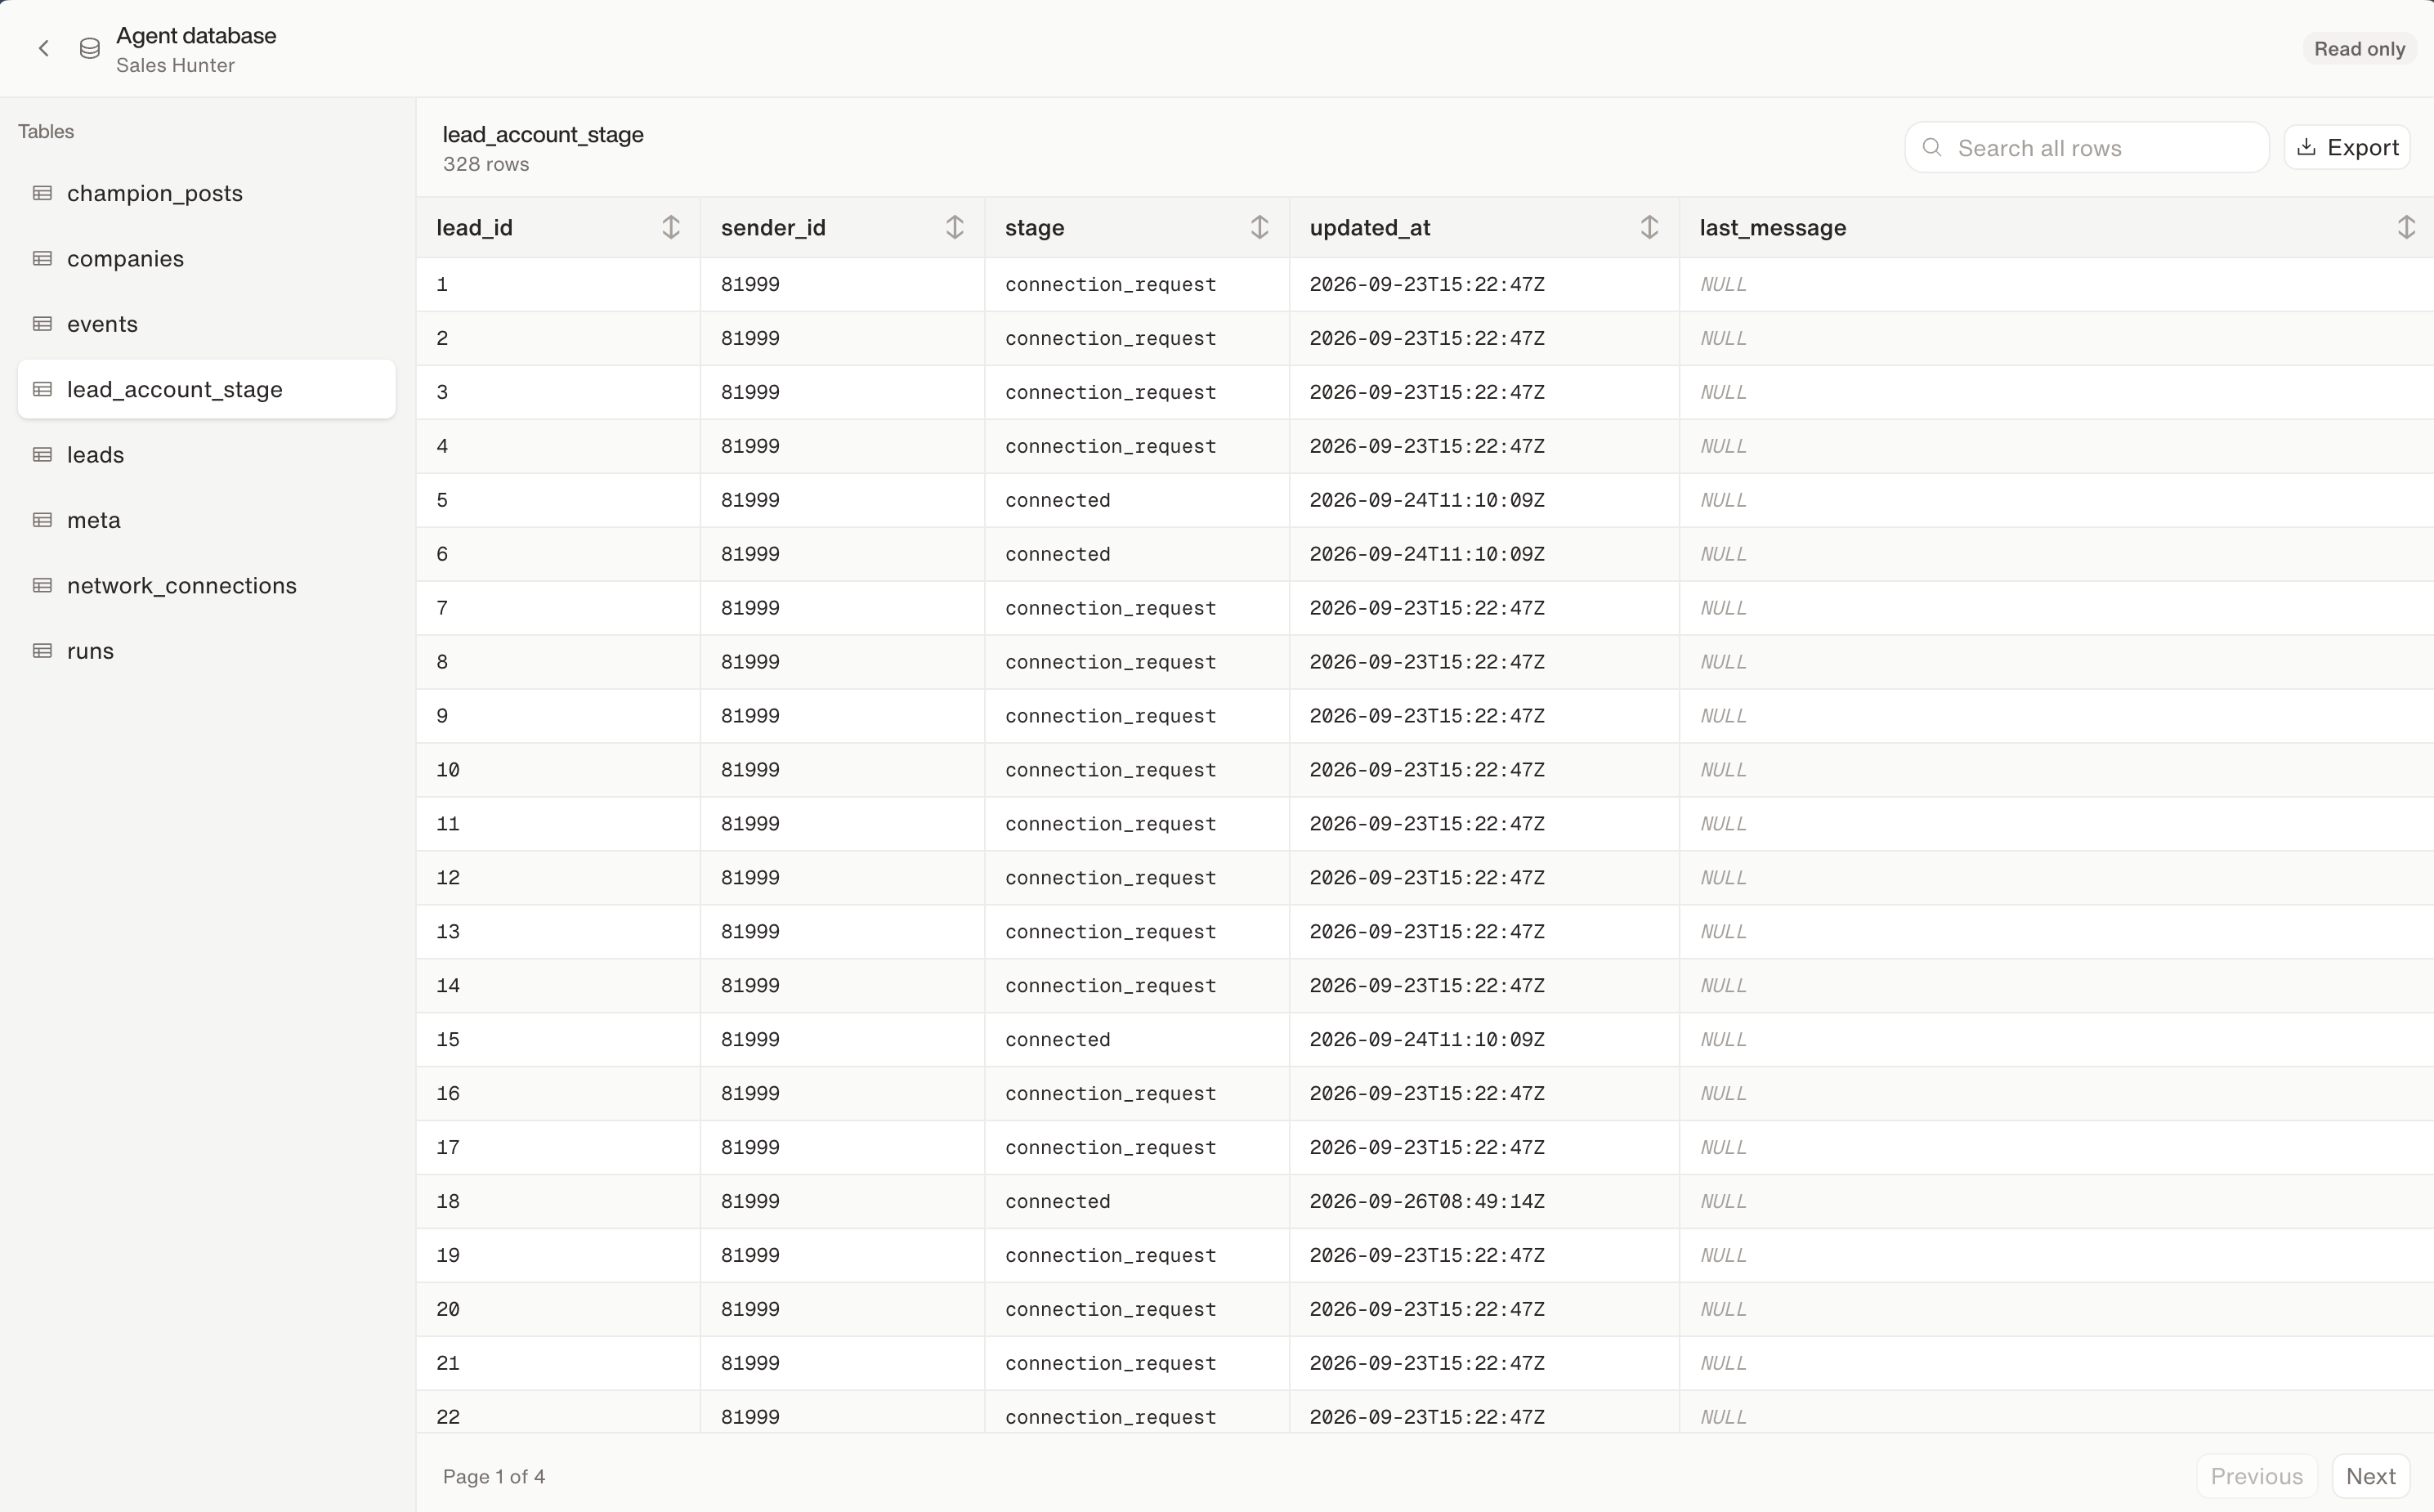The height and width of the screenshot is (1512, 2434).
Task: Sort by lead_id using its sort arrows
Action: point(671,227)
